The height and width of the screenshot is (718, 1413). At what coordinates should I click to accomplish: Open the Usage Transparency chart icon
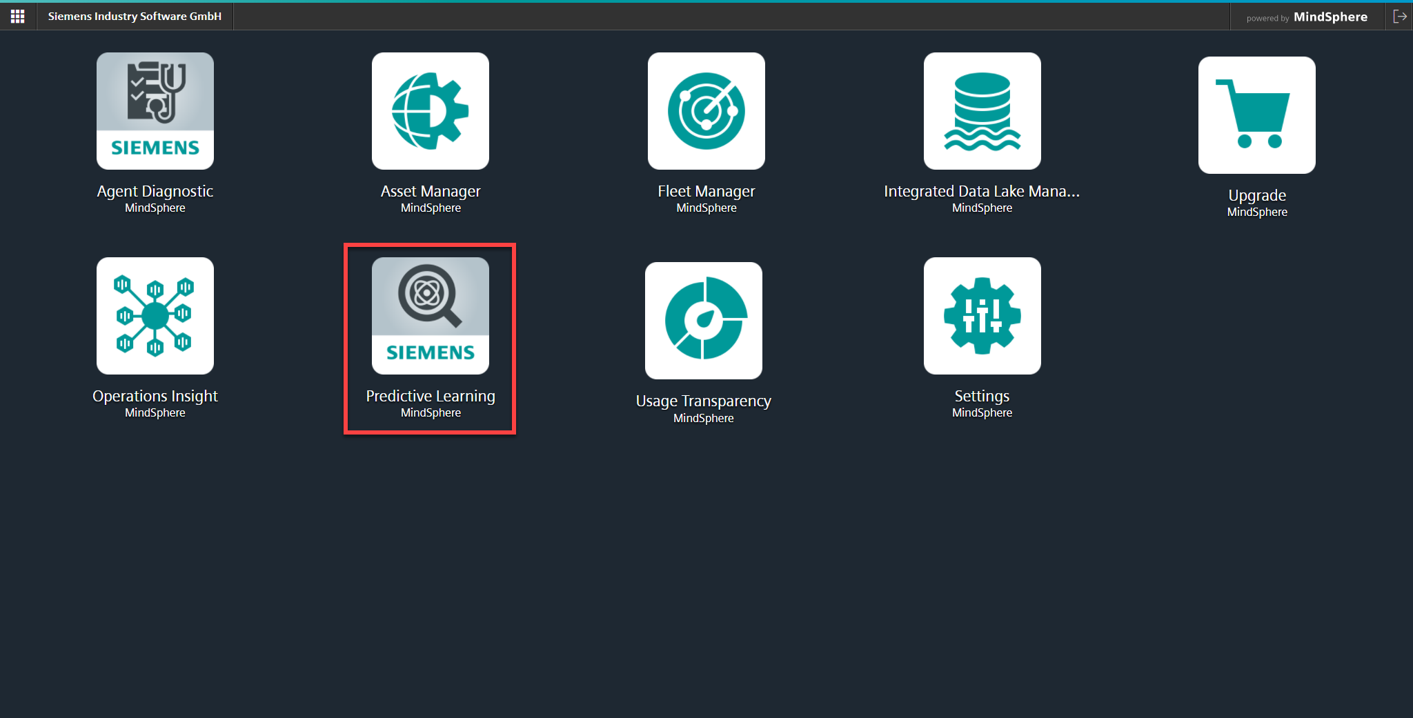(704, 321)
